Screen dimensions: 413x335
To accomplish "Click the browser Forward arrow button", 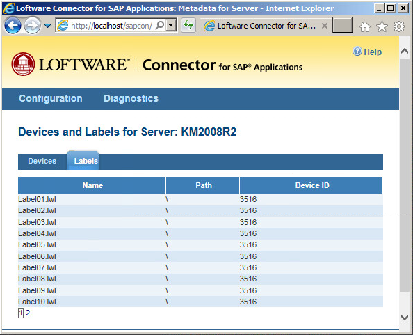I will coord(32,26).
